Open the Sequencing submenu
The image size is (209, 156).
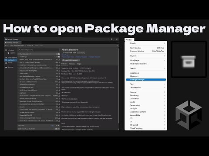pyautogui.click(x=146, y=105)
